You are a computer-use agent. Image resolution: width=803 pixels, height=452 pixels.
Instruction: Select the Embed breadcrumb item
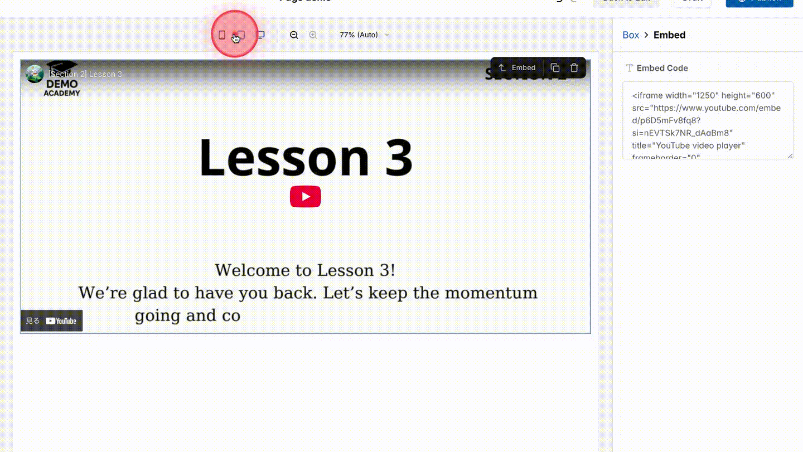pyautogui.click(x=669, y=35)
